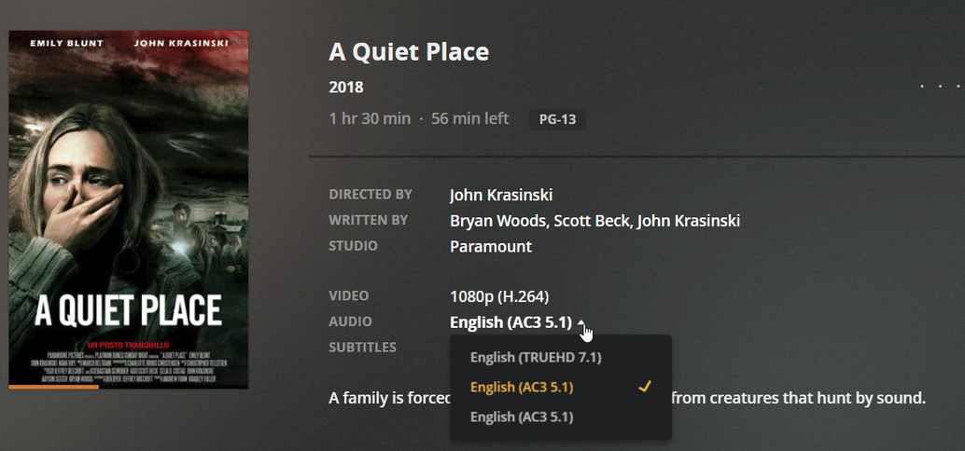Click the A Quiet Place movie poster
The height and width of the screenshot is (451, 965).
click(x=129, y=205)
